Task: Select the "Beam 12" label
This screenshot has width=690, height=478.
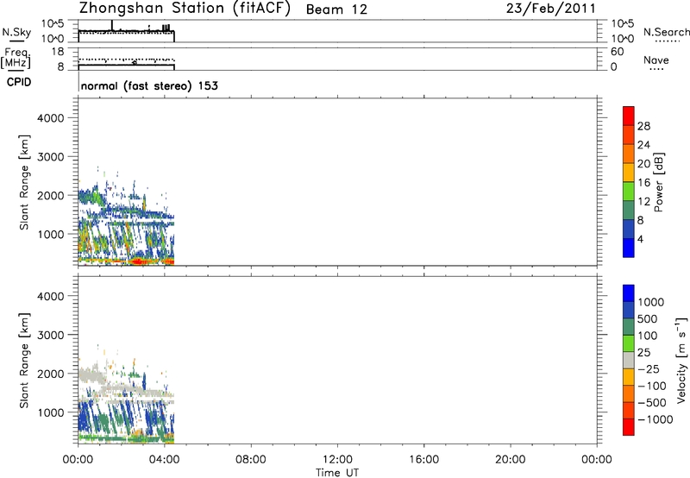Action: 336,9
